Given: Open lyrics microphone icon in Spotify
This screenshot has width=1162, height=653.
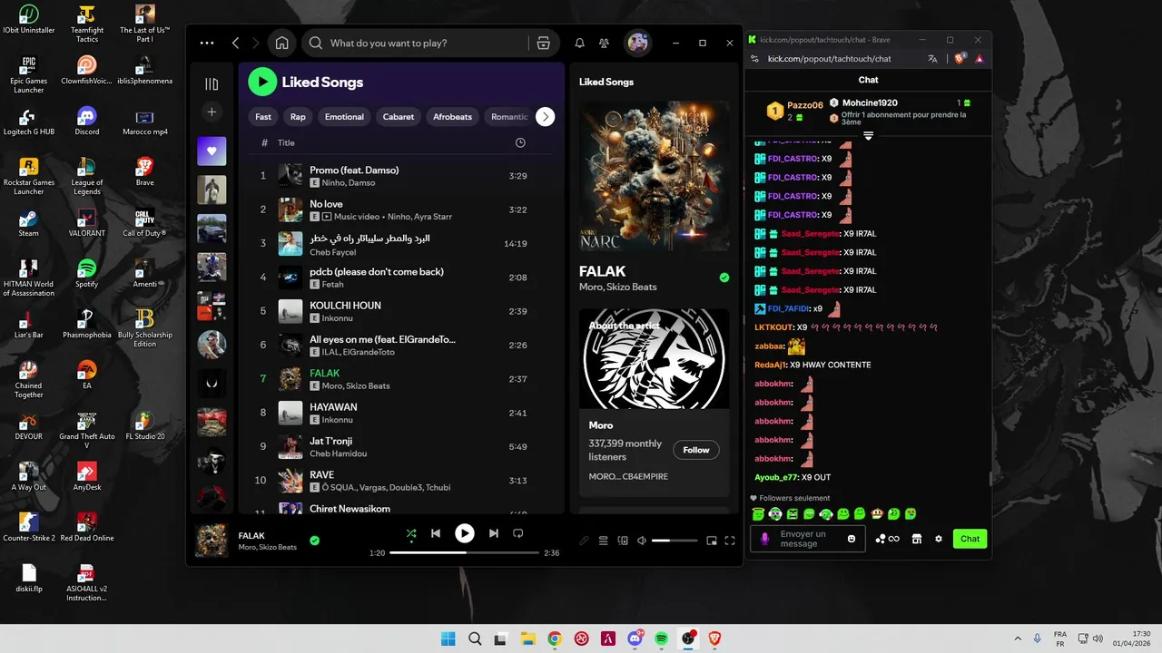Looking at the screenshot, I should point(584,541).
